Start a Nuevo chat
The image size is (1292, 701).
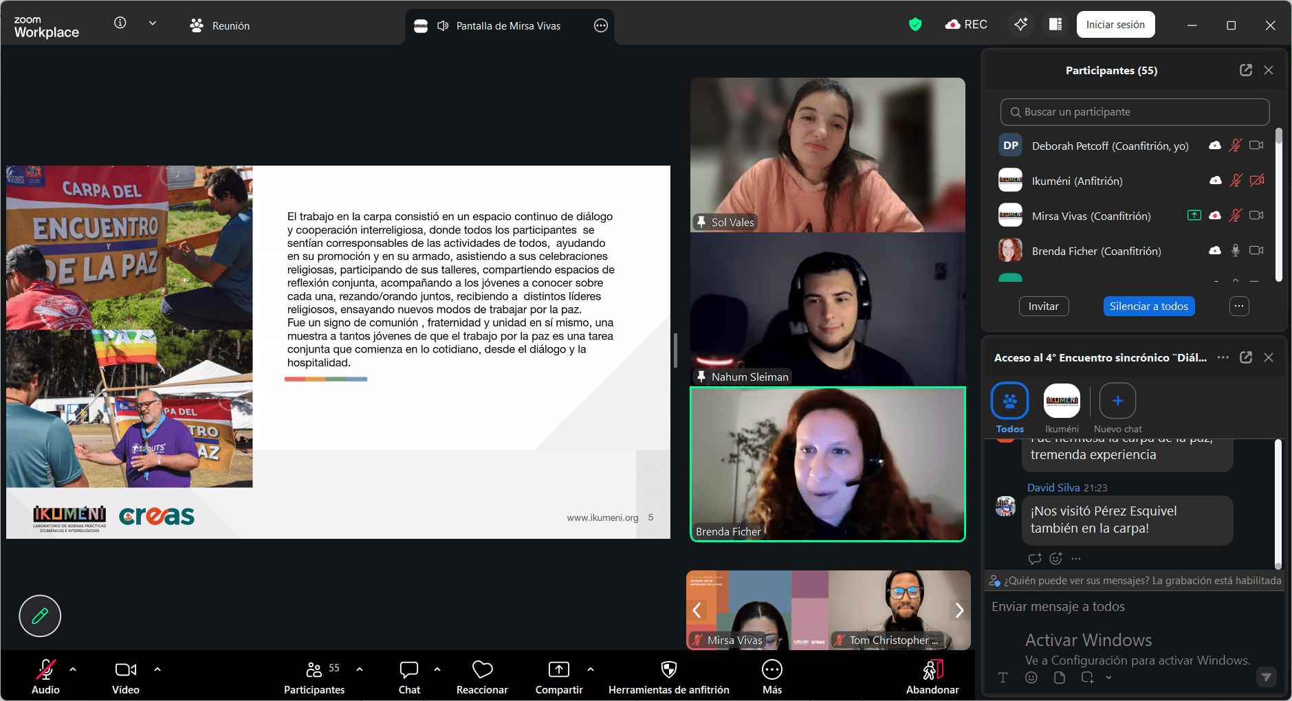pyautogui.click(x=1117, y=409)
